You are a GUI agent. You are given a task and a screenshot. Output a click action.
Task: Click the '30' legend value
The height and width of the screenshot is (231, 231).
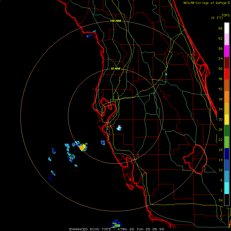[220, 119]
